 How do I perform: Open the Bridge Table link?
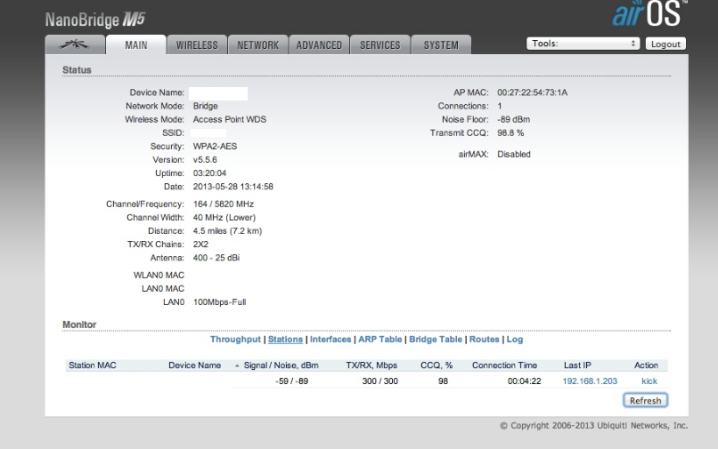(436, 340)
